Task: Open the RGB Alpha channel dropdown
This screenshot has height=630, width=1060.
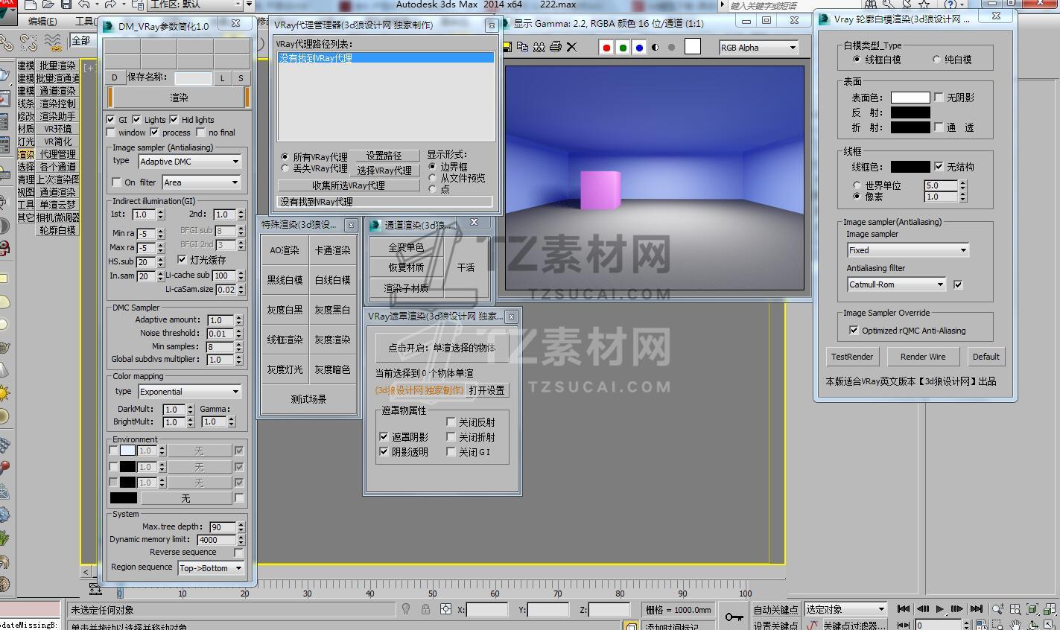Action: click(x=758, y=48)
